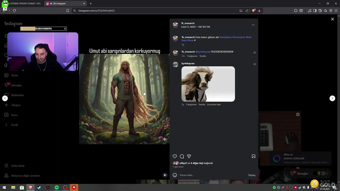The image size is (340, 191).
Task: Reload the page with the refresh icon
Action: tap(14, 11)
